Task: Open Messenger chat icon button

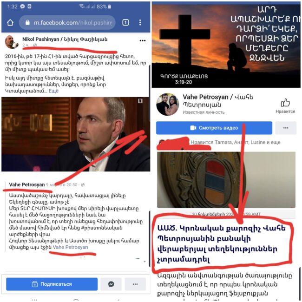Action: [x=111, y=284]
